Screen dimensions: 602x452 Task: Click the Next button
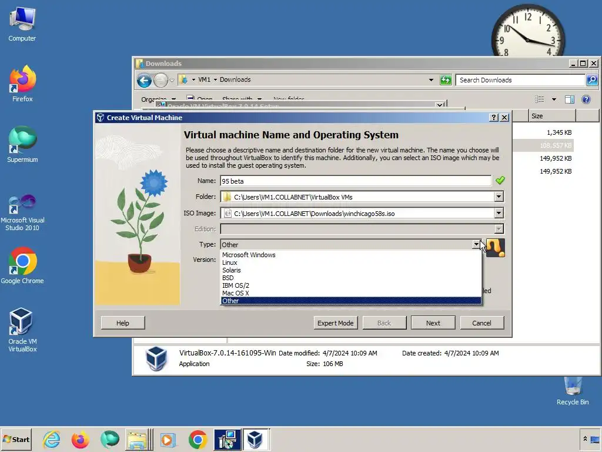click(x=433, y=323)
